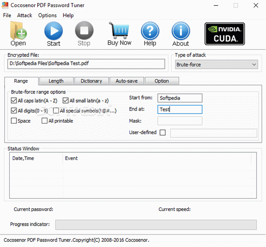Screen dimensions: 266x247
Task: Click the app icon in the title bar
Action: [5, 5]
